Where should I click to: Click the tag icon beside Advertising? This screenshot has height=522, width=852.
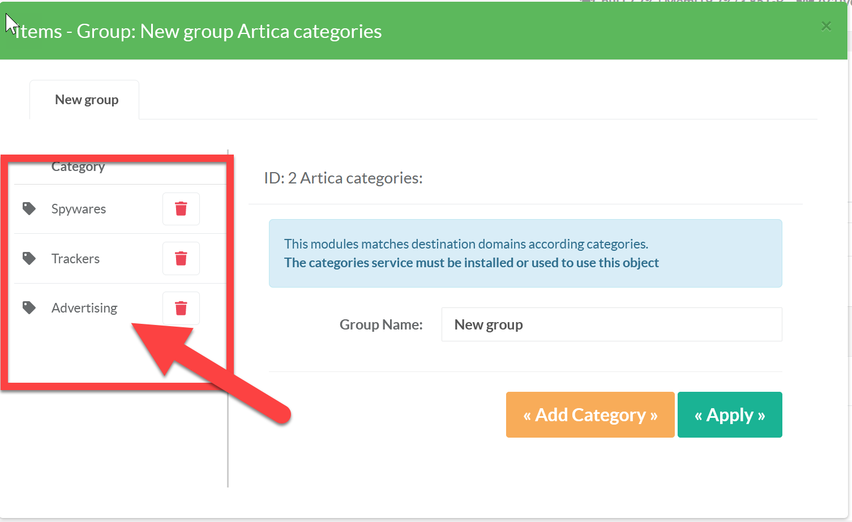click(x=29, y=308)
